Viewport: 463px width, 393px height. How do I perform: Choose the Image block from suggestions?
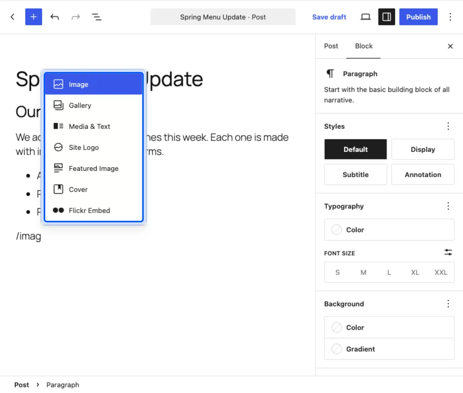pos(94,84)
